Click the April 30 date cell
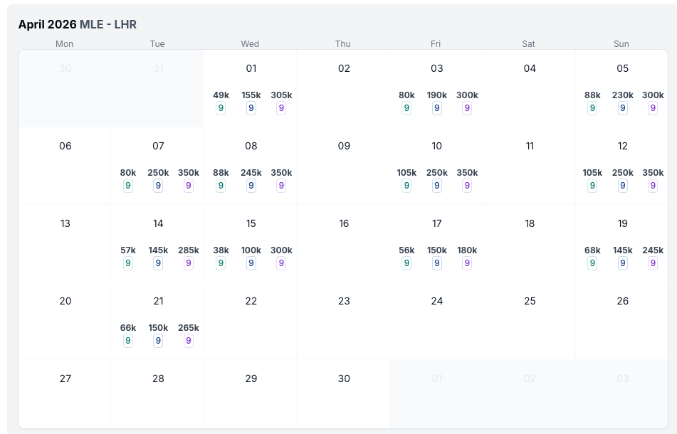The width and height of the screenshot is (677, 434). coord(344,395)
